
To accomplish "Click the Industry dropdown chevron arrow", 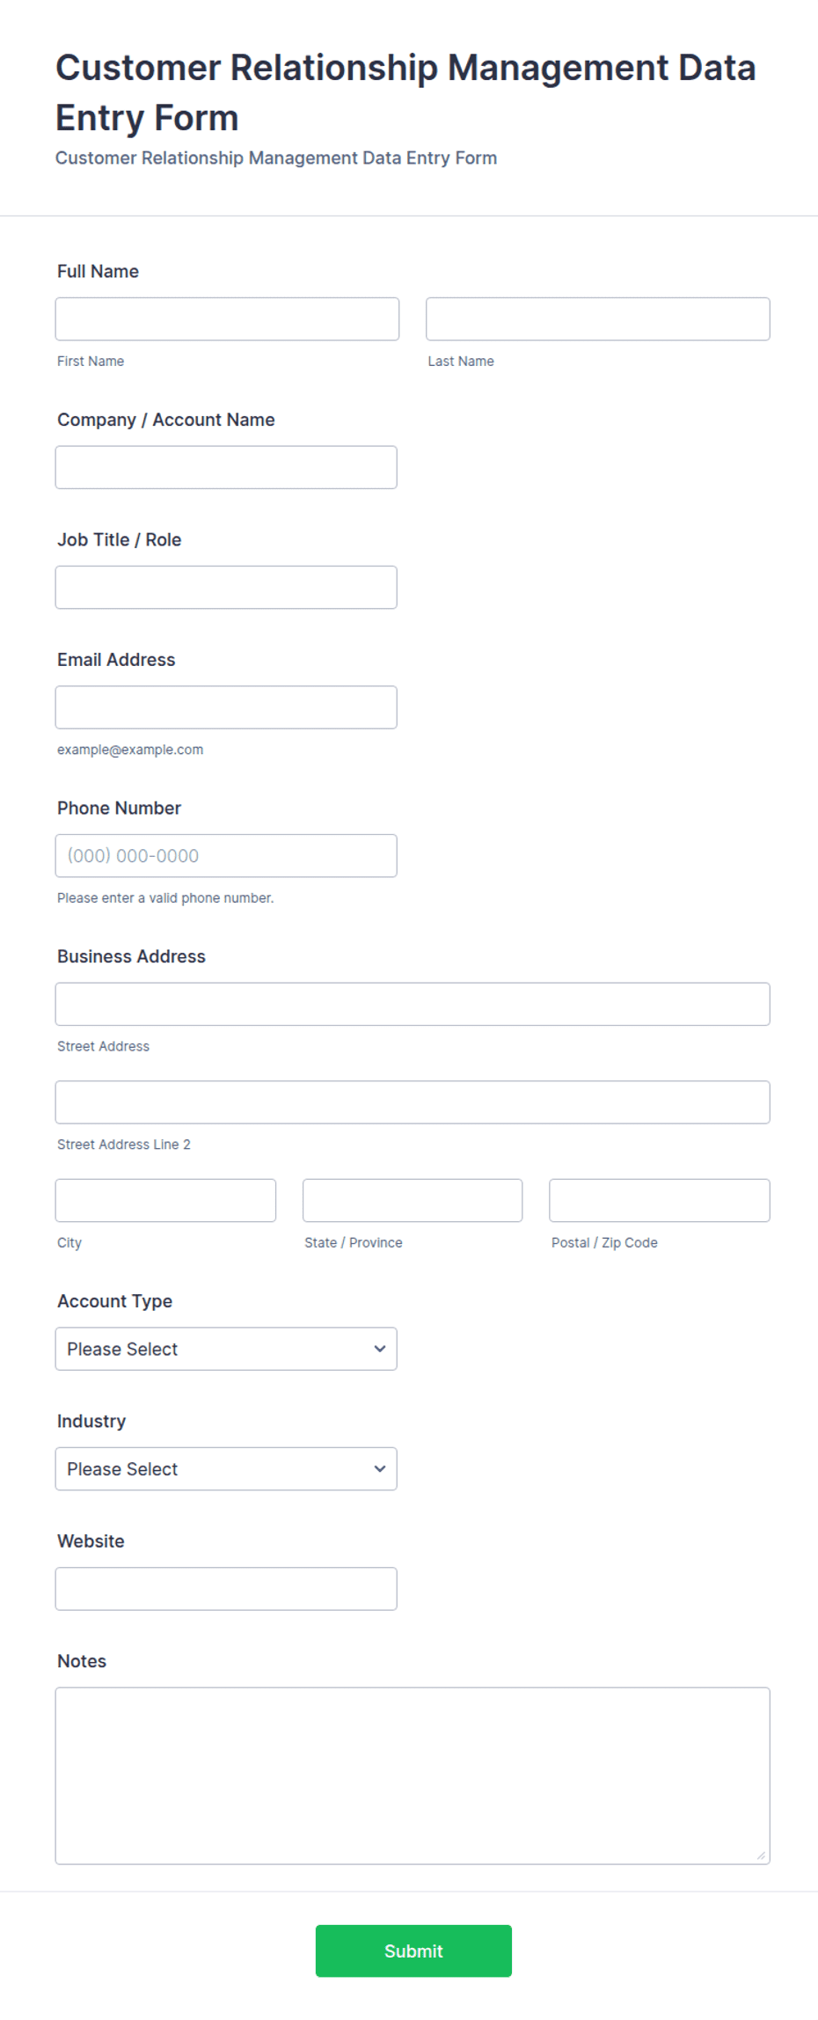I will (380, 1468).
